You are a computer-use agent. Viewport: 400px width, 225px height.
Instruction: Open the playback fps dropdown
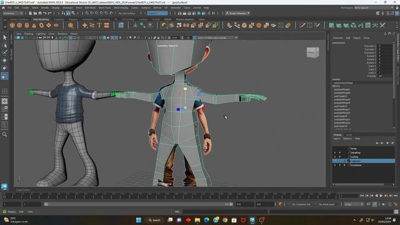tap(354, 204)
